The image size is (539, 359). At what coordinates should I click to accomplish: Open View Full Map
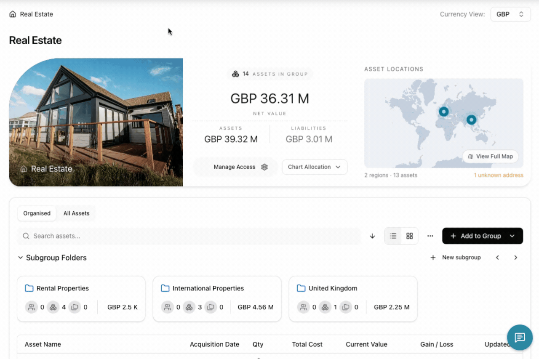click(491, 157)
